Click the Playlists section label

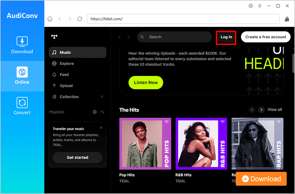(57, 112)
